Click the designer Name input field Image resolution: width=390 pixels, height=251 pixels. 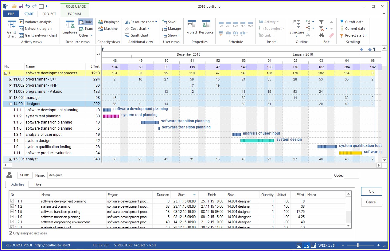tap(189, 175)
